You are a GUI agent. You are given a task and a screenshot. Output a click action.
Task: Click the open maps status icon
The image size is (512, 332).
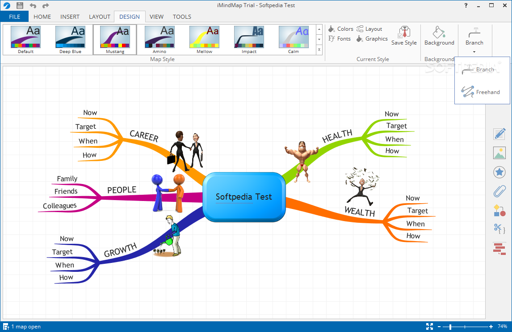click(x=6, y=327)
